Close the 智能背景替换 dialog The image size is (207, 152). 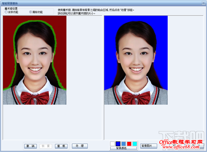[x=204, y=3]
